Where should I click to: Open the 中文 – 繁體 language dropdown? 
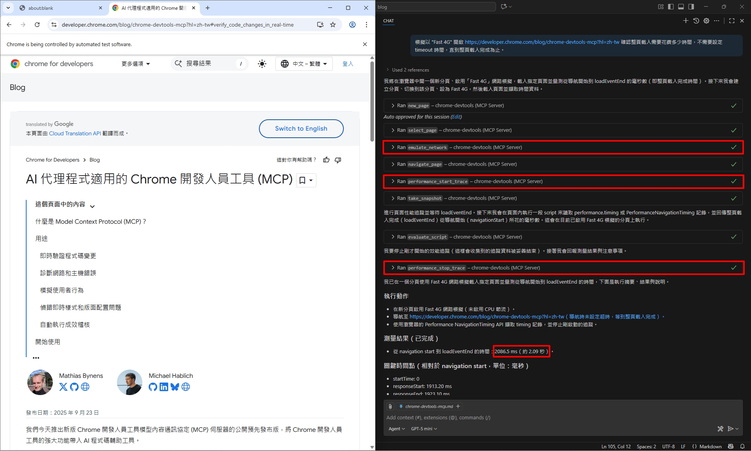tap(304, 64)
